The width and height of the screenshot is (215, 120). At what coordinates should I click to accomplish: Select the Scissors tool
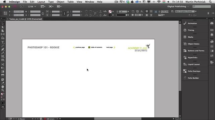[x=3, y=64]
